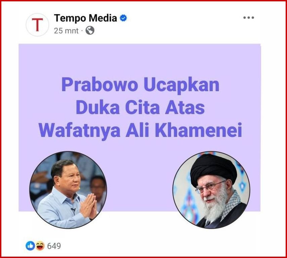
Task: Click the red T letter logo
Action: click(37, 25)
